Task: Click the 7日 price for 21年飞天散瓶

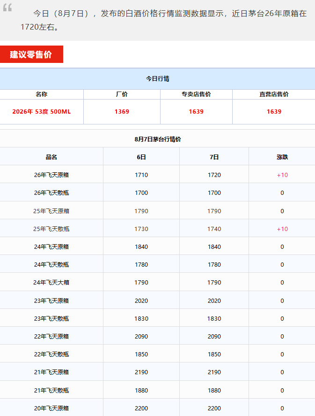Action: [214, 391]
